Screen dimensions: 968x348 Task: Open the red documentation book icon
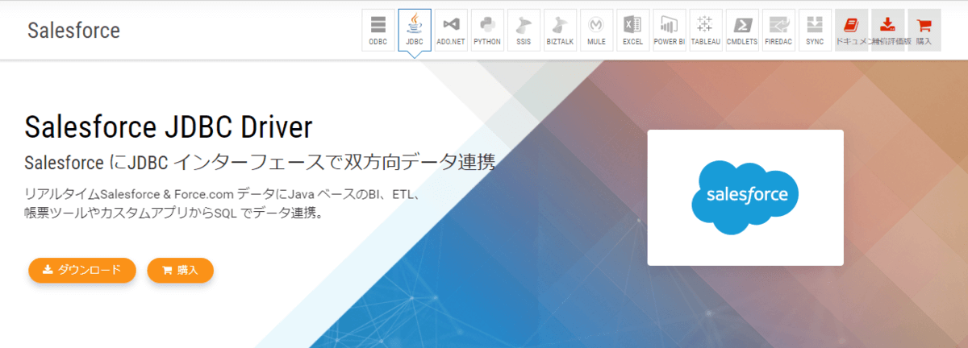tap(851, 30)
